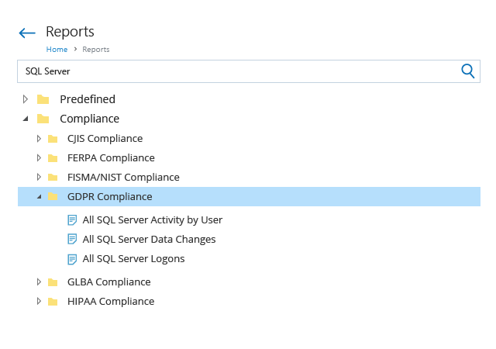Click the Compliance folder icon
496x349 pixels.
[43, 119]
